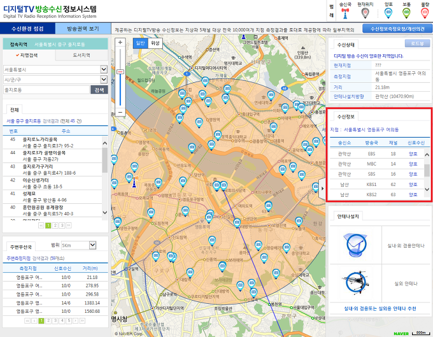Collapse the right panel with the arrow handle
The image size is (433, 337).
point(322,189)
